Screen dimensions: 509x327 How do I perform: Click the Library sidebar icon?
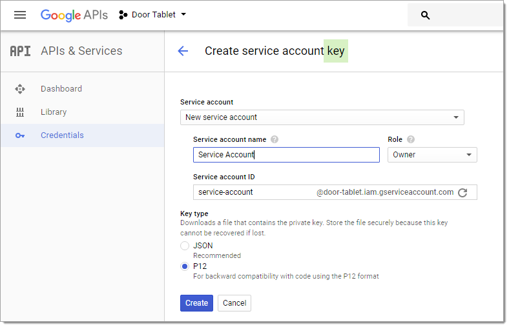(20, 112)
